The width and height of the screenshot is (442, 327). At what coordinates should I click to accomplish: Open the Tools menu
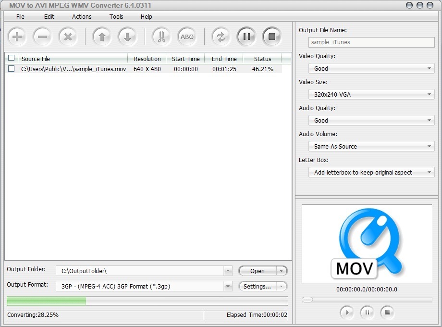116,16
